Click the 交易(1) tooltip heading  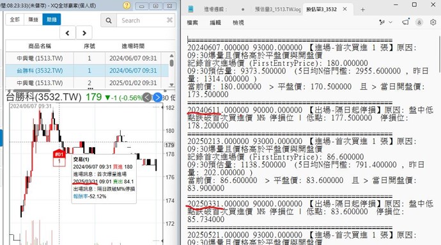(81, 159)
